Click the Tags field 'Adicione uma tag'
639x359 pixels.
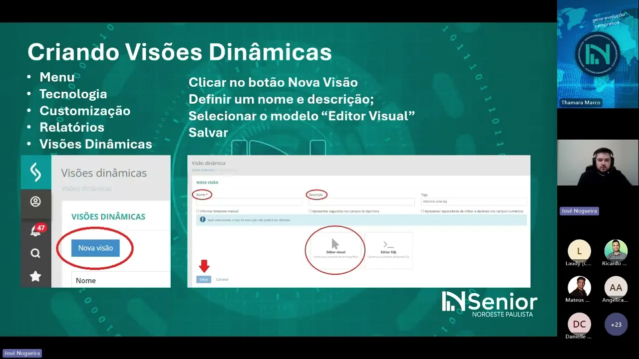pyautogui.click(x=474, y=202)
